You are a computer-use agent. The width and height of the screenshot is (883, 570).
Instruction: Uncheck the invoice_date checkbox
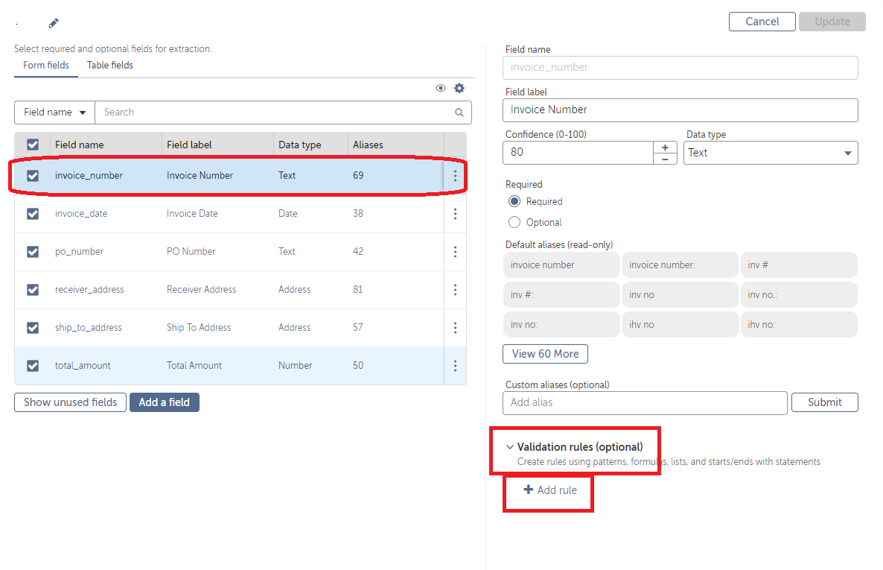point(33,214)
